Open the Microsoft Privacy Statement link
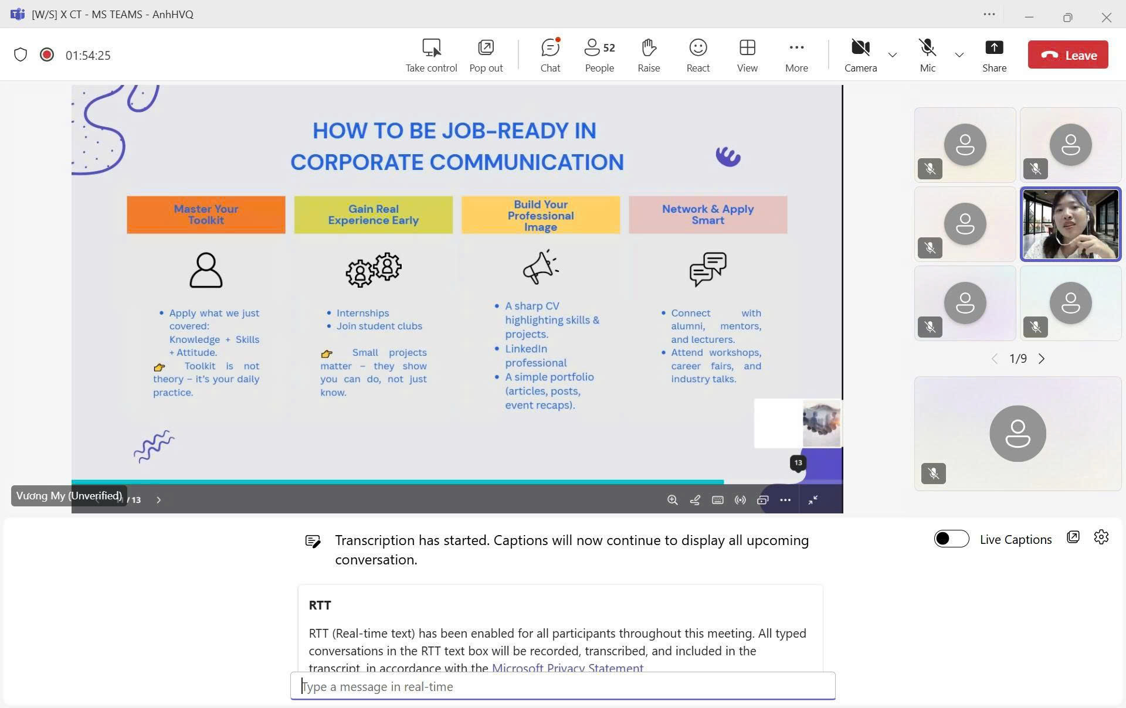Image resolution: width=1126 pixels, height=708 pixels. (x=567, y=668)
